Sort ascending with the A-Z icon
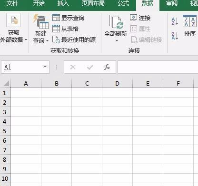This screenshot has height=186, width=198. [175, 21]
